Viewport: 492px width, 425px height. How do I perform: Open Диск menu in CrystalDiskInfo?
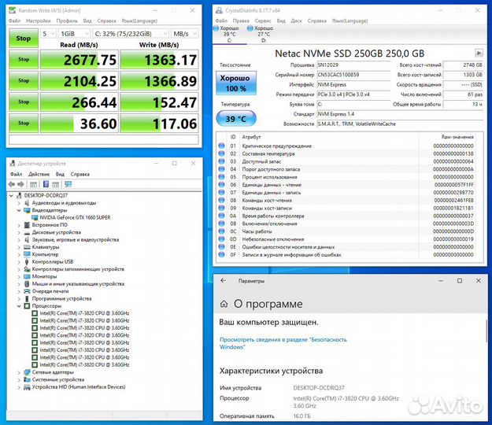pos(296,20)
